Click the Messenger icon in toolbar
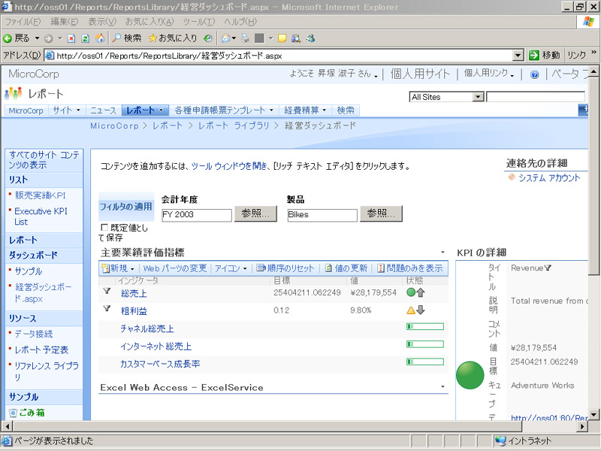The image size is (601, 451). (310, 38)
